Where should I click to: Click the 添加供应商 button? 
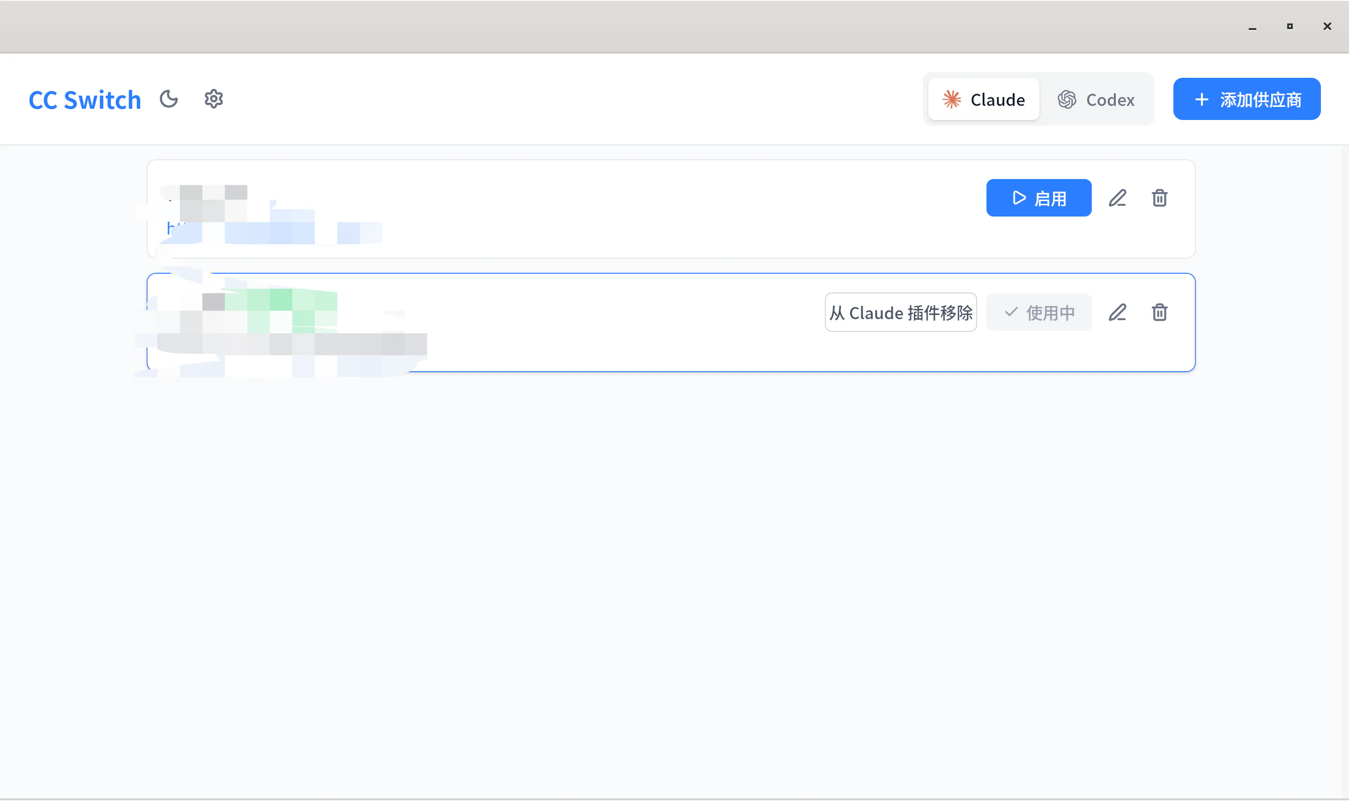tap(1246, 99)
